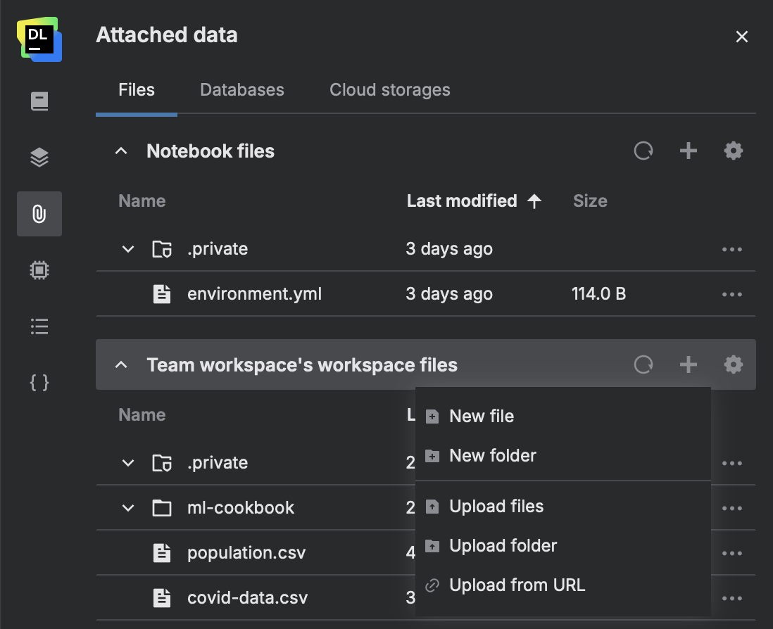Expand the workspace .private folder chevron
This screenshot has height=629, width=773.
tap(127, 463)
